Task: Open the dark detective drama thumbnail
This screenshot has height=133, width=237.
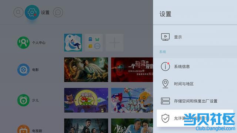Action: tap(86, 126)
